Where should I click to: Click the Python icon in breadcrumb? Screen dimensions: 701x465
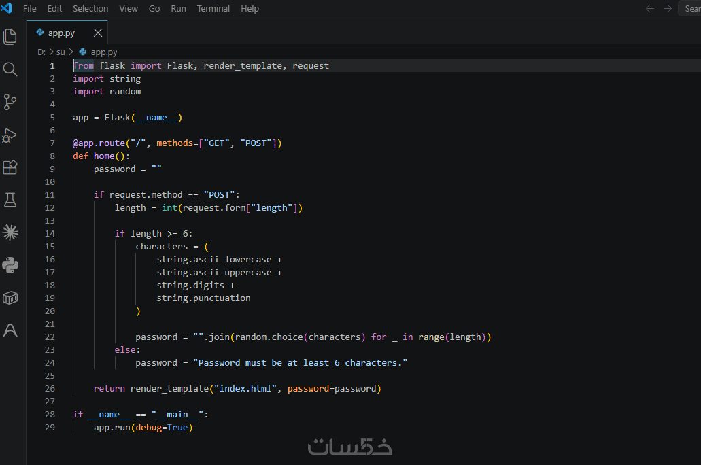[x=83, y=52]
